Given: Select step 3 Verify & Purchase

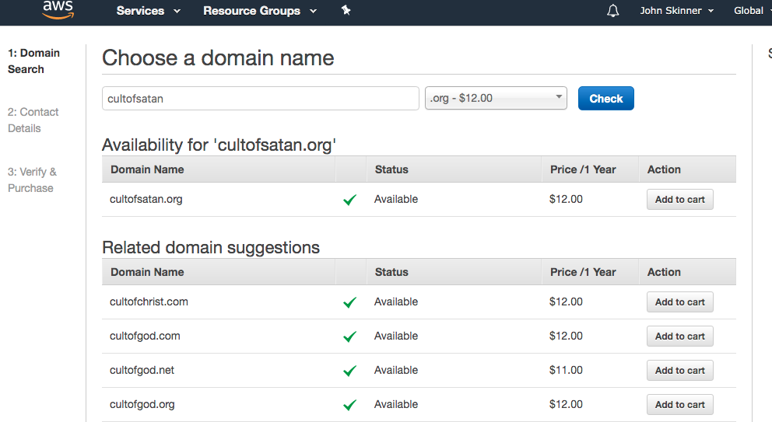Looking at the screenshot, I should [x=32, y=180].
